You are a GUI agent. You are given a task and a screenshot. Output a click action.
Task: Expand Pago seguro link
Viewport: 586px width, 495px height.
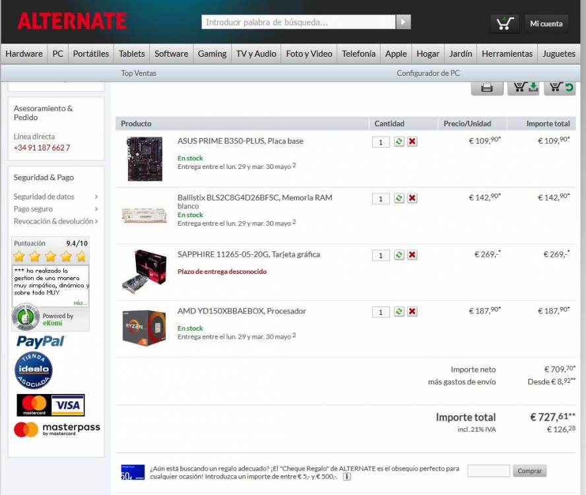pyautogui.click(x=55, y=209)
